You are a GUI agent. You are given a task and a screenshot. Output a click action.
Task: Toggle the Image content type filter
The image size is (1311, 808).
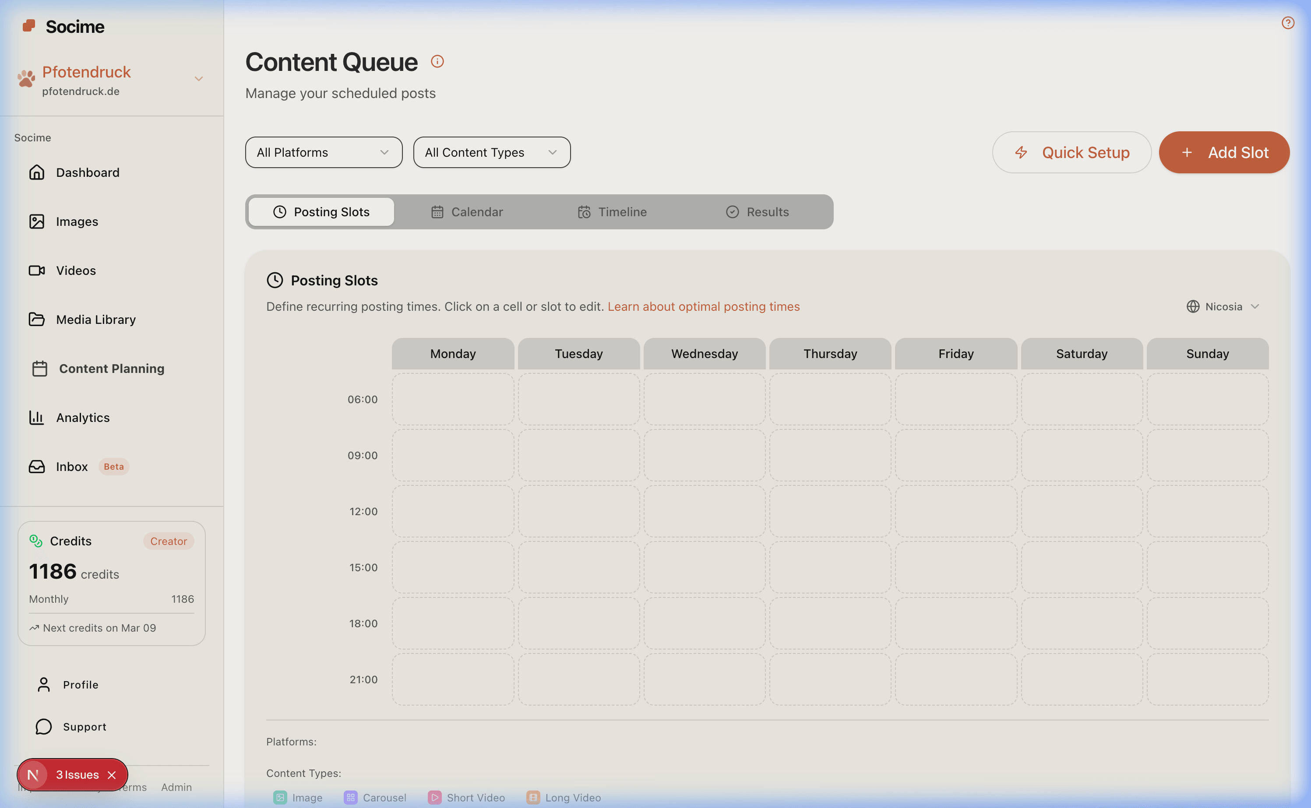[299, 797]
